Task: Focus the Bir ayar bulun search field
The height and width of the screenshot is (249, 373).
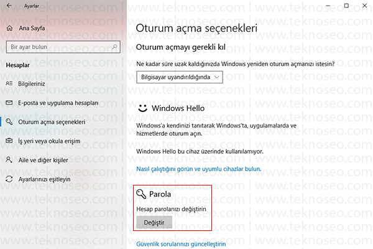Action: pyautogui.click(x=63, y=47)
